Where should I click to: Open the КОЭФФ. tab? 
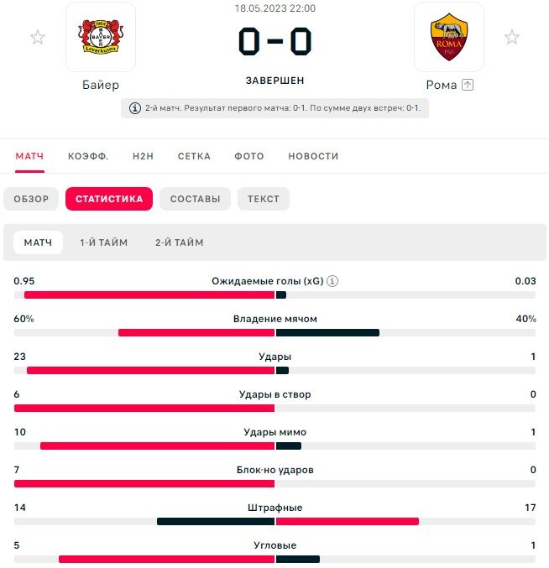pos(88,156)
